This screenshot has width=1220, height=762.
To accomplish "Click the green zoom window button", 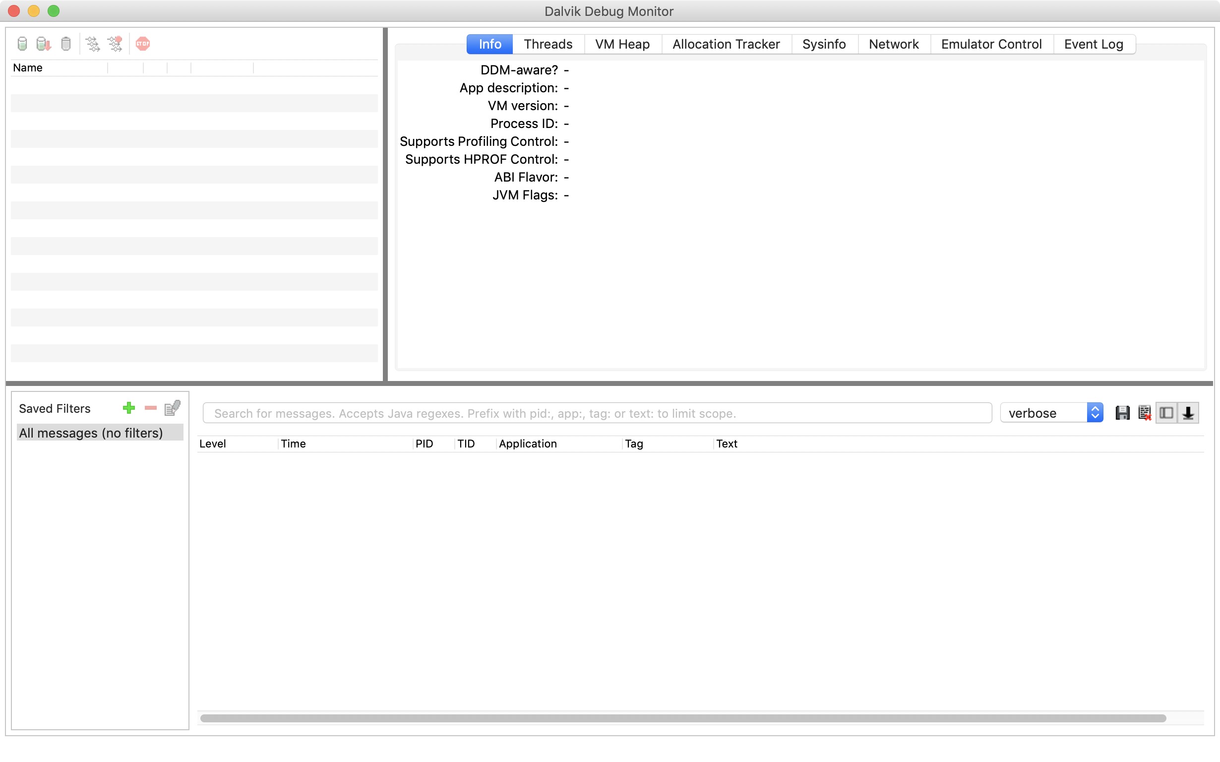I will [x=54, y=11].
